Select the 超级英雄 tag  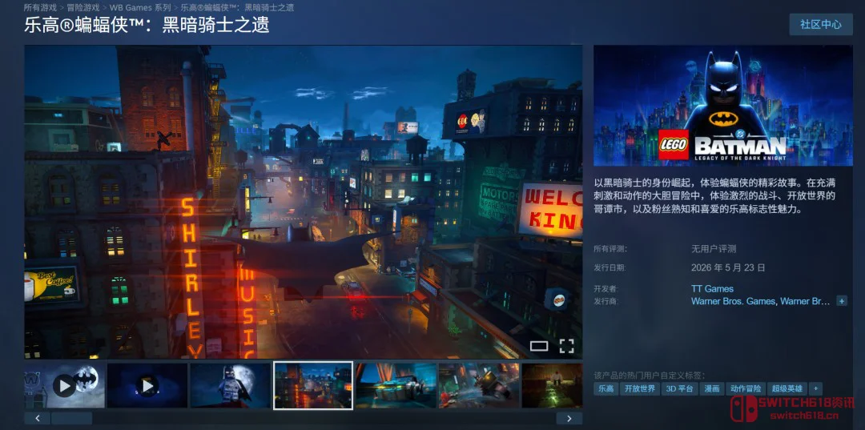tap(787, 388)
